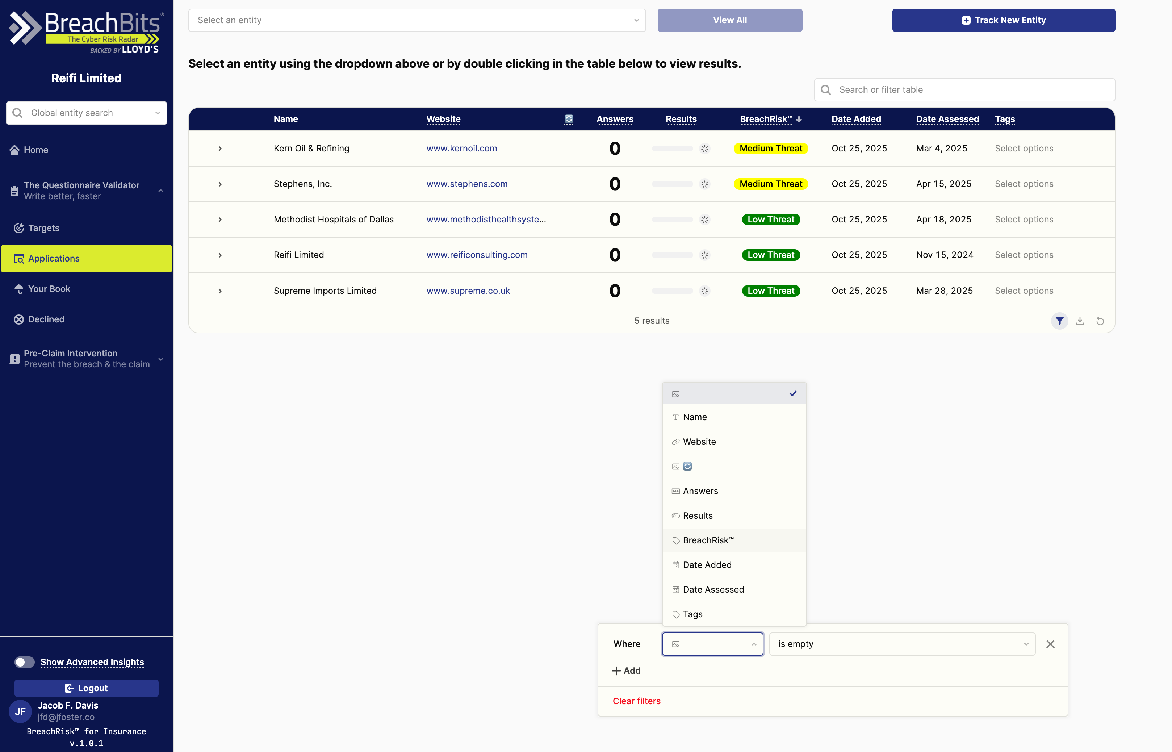Screen dimensions: 1172x752
Task: Open Your Book section
Action: (49, 289)
